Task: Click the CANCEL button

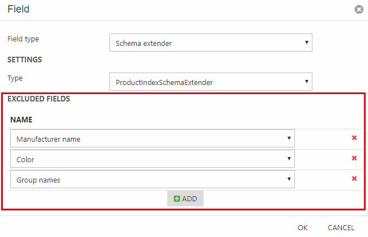Action: pos(341,227)
